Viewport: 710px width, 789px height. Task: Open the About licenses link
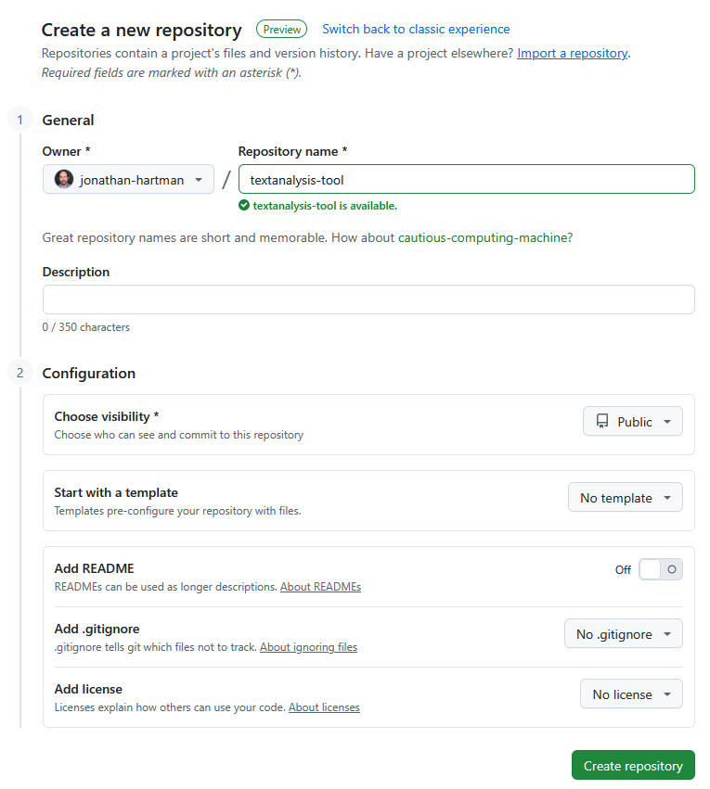tap(324, 707)
